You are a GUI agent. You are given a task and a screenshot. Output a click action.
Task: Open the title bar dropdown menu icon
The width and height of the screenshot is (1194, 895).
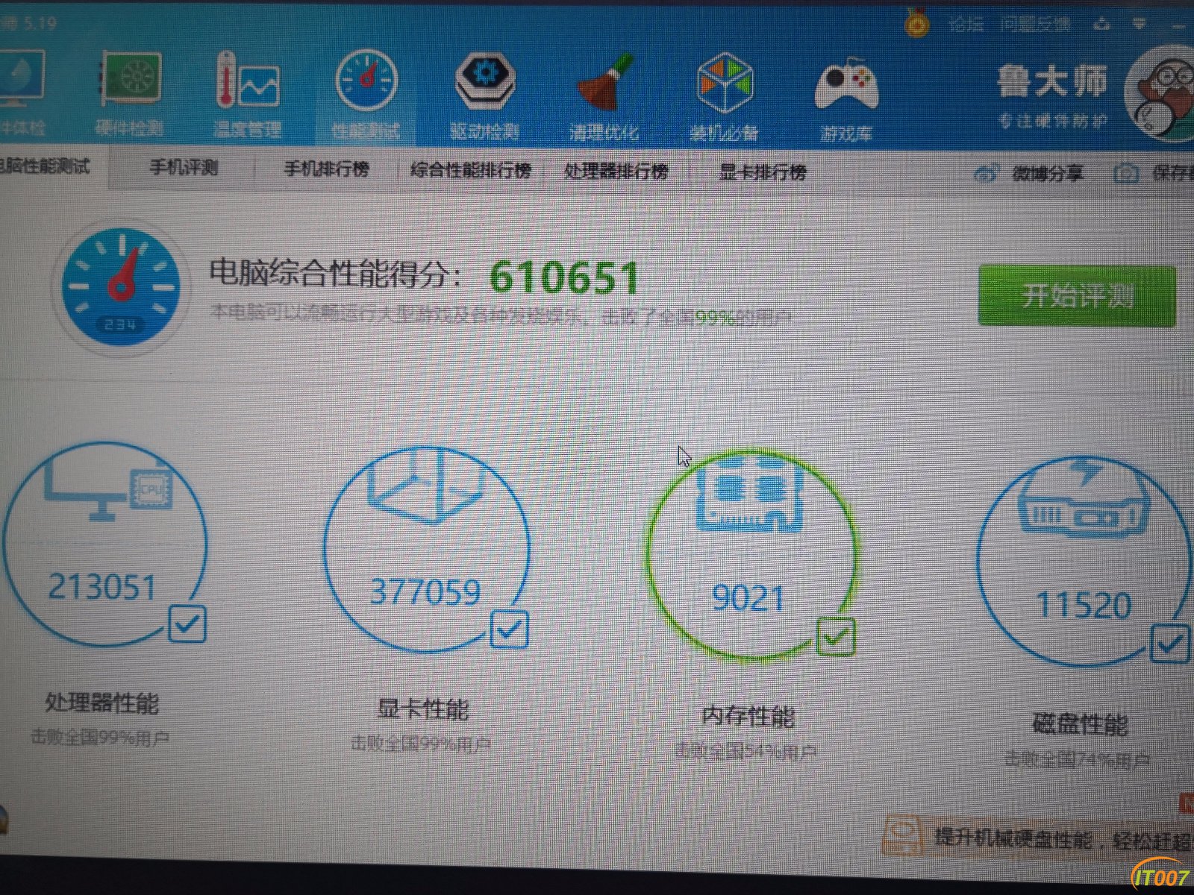tap(1140, 24)
